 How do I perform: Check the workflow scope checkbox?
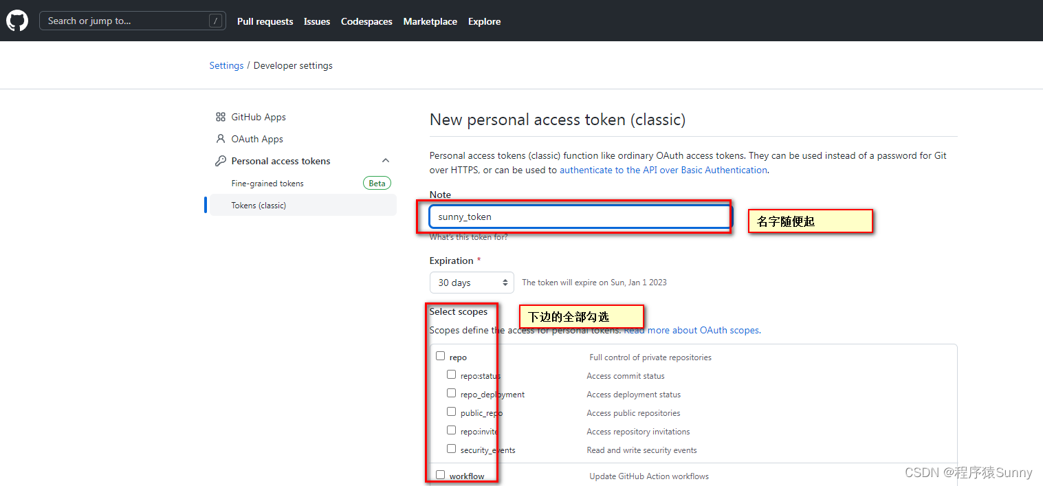pyautogui.click(x=441, y=475)
